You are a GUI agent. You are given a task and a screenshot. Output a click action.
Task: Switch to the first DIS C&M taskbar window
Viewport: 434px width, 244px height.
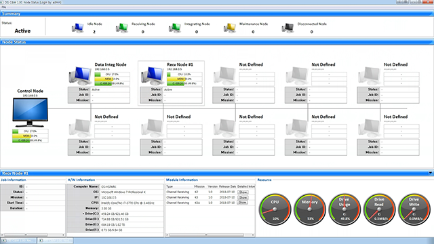(18, 241)
